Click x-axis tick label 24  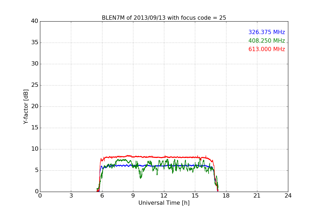point(288,196)
